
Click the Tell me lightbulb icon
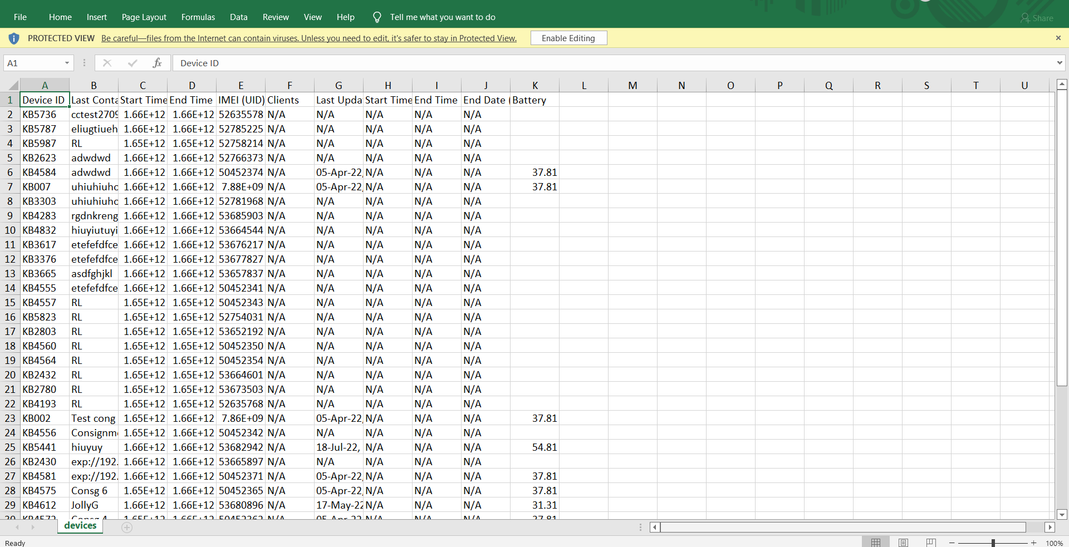pyautogui.click(x=377, y=17)
